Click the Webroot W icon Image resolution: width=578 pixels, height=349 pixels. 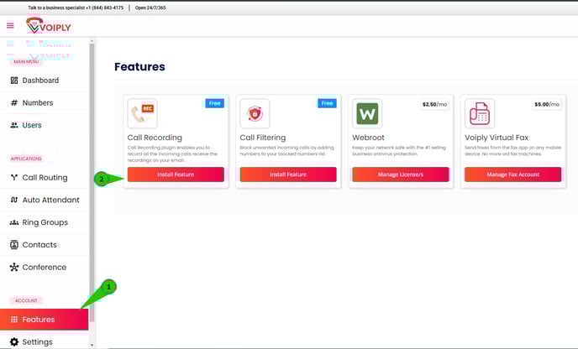367,113
